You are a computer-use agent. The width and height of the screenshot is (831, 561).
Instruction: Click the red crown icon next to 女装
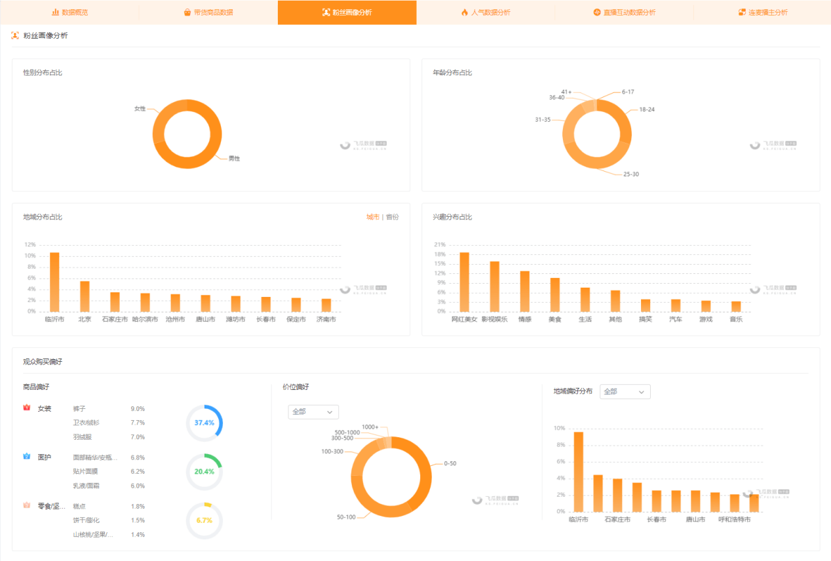point(27,408)
